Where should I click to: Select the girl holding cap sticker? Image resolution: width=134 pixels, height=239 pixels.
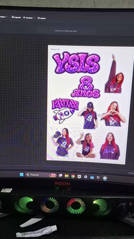point(63,142)
